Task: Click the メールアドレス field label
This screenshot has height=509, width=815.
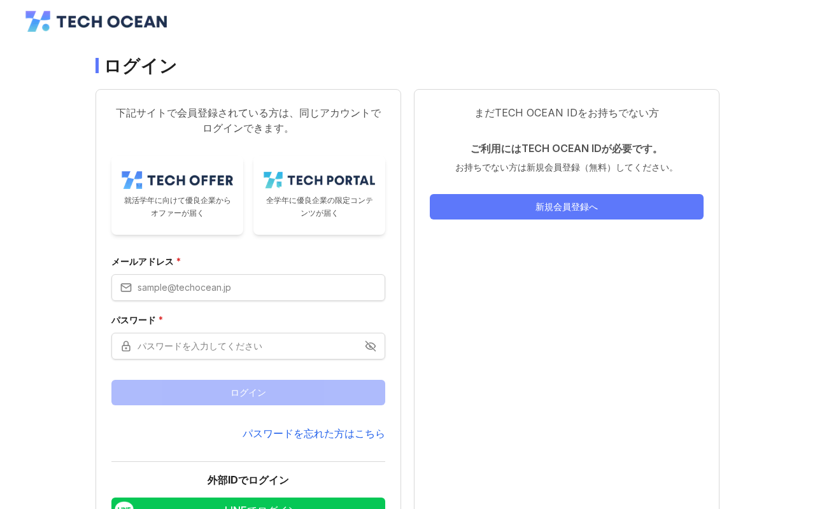Action: pos(143,261)
